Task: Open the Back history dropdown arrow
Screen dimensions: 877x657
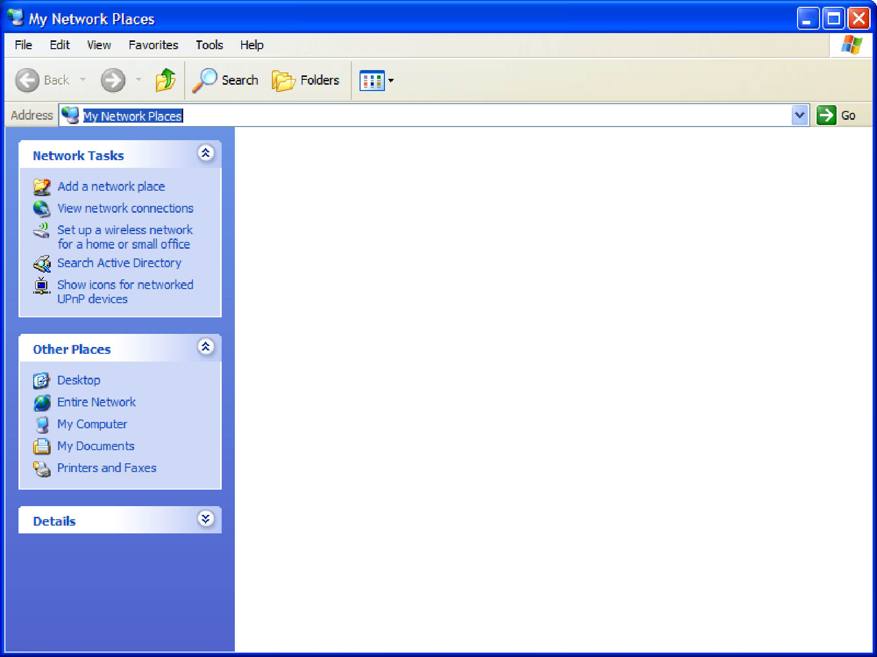Action: point(83,79)
